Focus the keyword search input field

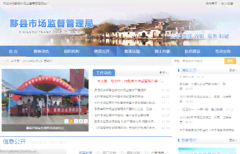pos(198,61)
